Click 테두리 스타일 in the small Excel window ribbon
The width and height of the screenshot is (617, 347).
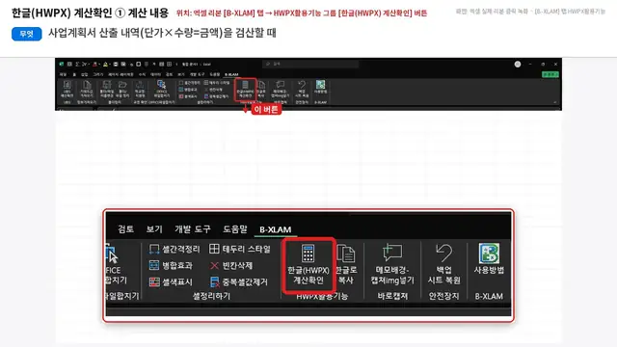[217, 83]
